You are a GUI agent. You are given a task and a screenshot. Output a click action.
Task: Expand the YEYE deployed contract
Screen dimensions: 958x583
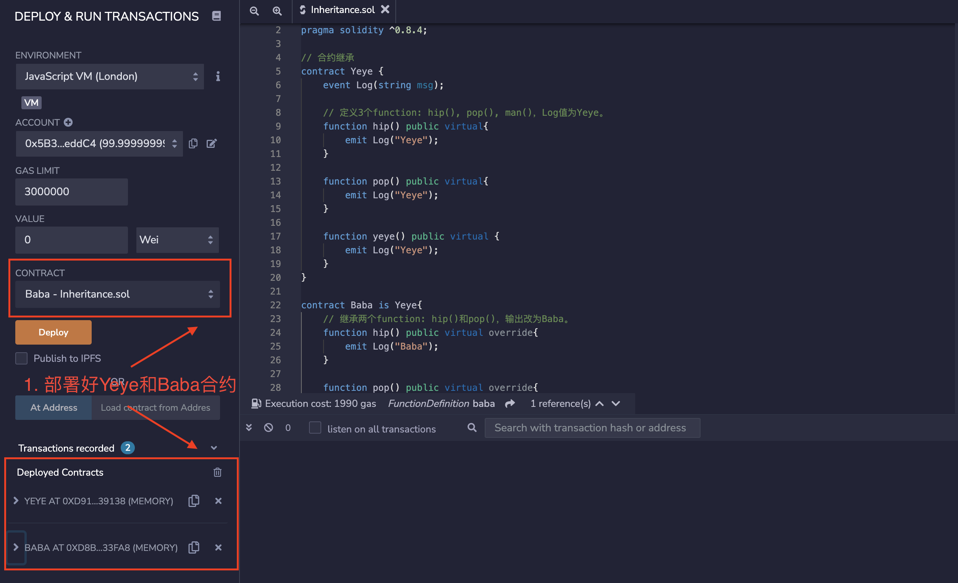coord(16,500)
